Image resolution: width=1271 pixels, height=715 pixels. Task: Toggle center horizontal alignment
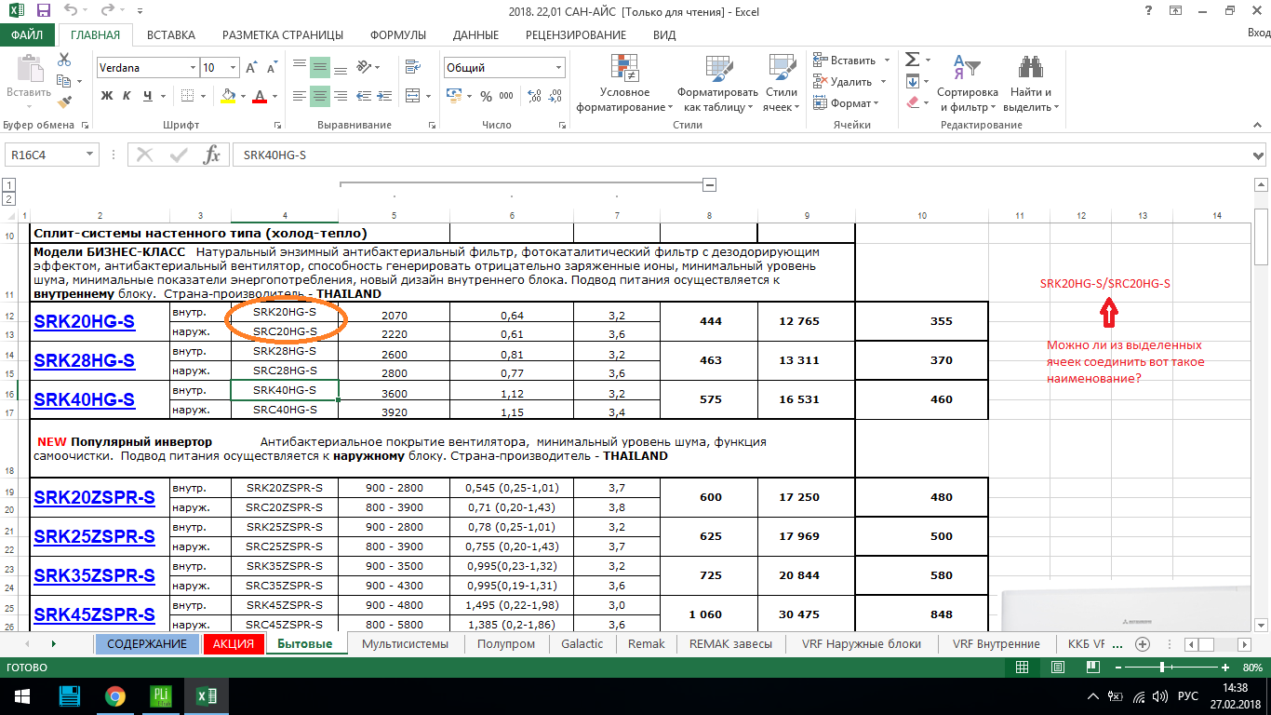tap(319, 95)
